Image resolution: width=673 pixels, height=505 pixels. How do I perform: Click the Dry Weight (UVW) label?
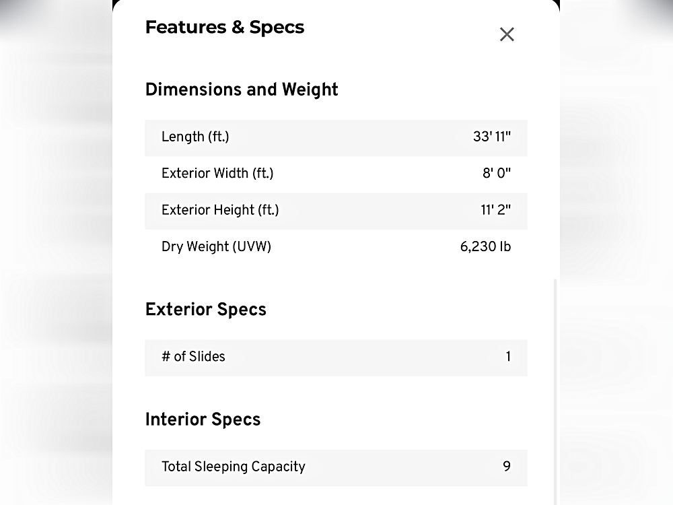point(216,247)
